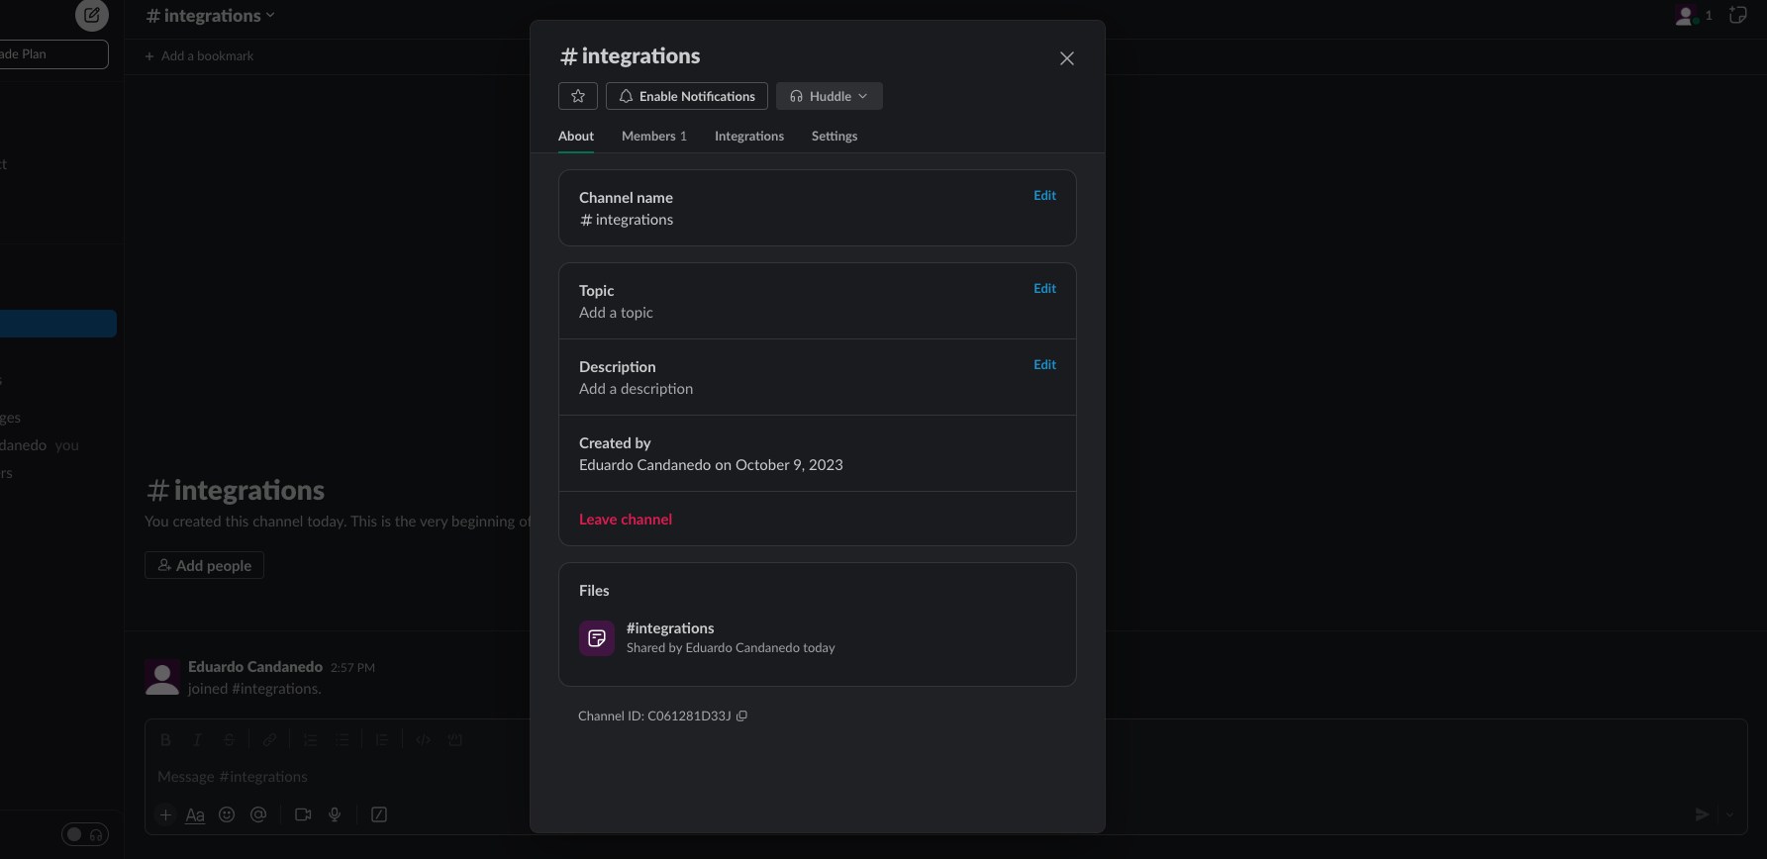Close the integrations channel details dialog

(x=1066, y=58)
